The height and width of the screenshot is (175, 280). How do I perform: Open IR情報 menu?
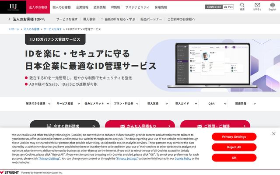click(x=115, y=7)
